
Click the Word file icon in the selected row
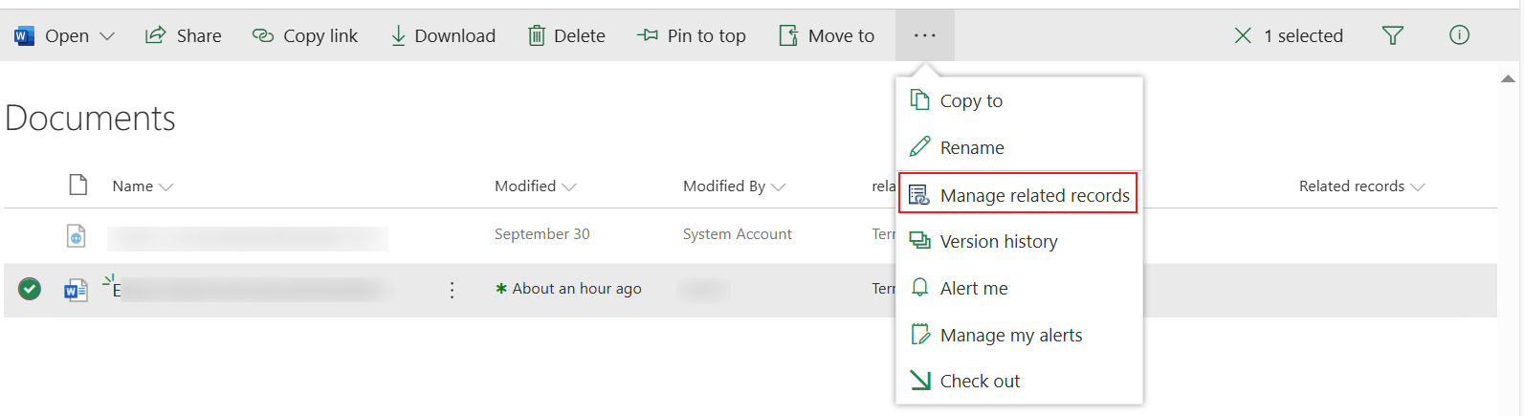point(76,289)
